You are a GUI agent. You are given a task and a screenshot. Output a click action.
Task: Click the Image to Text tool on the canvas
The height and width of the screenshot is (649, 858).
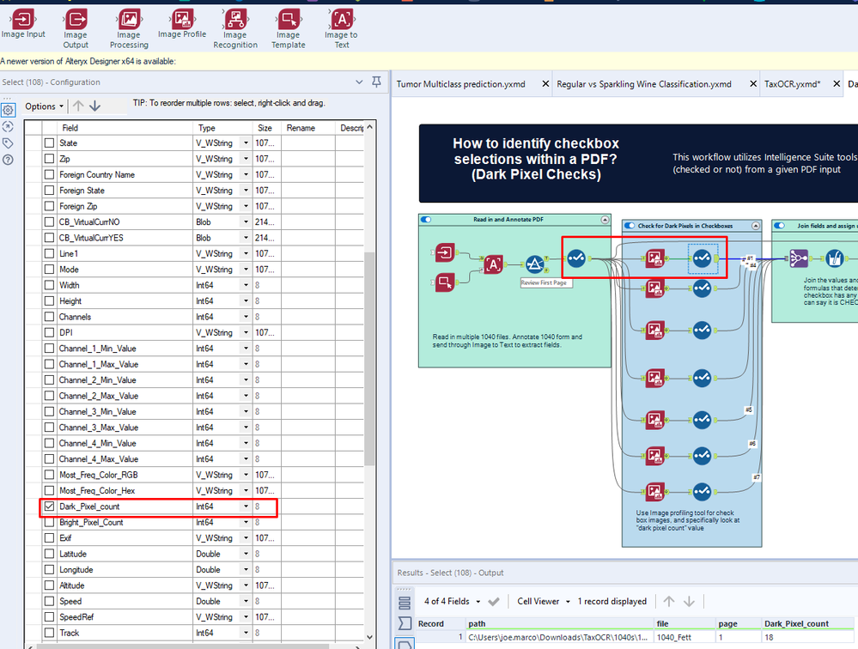494,264
